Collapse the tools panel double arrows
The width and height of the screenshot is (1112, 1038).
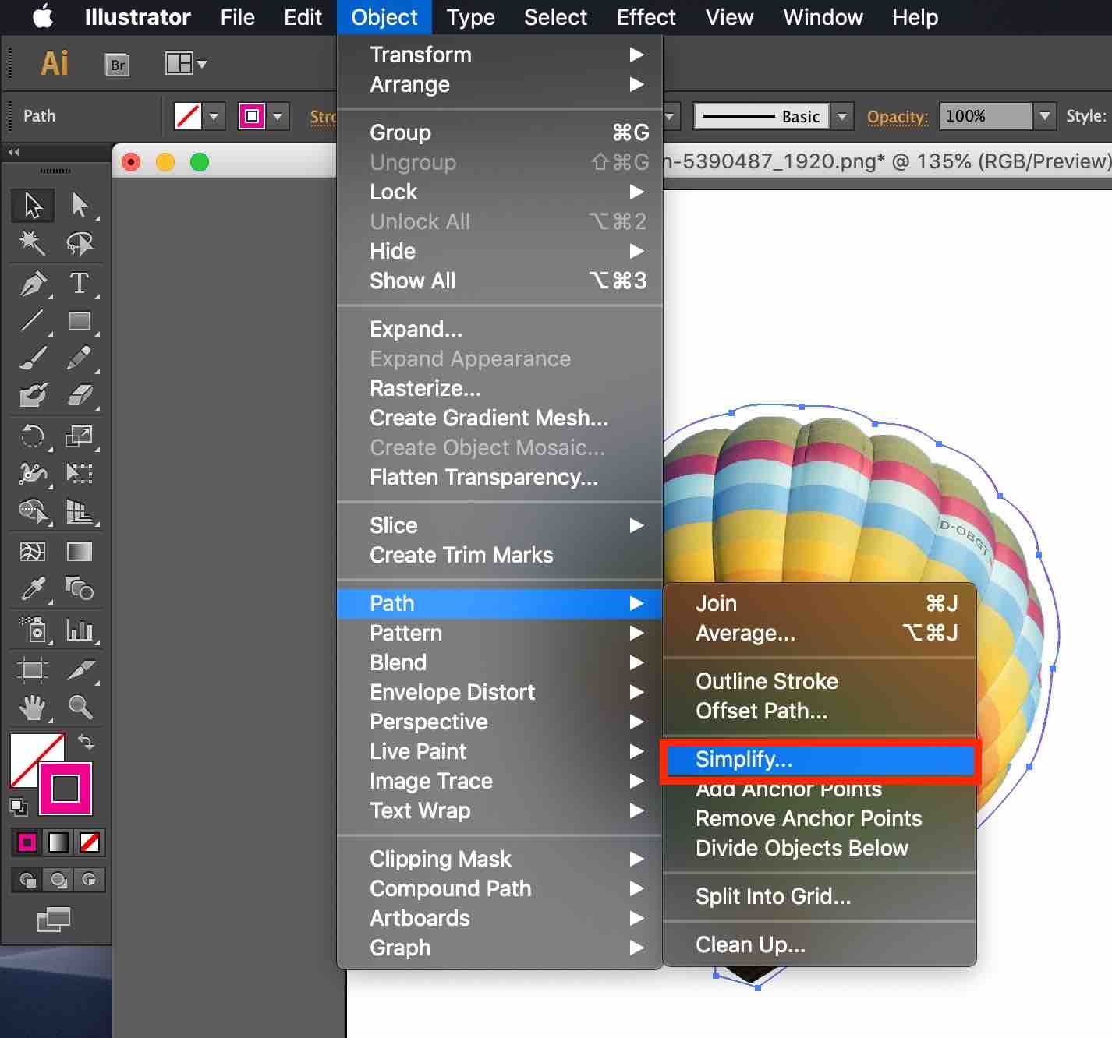point(13,152)
